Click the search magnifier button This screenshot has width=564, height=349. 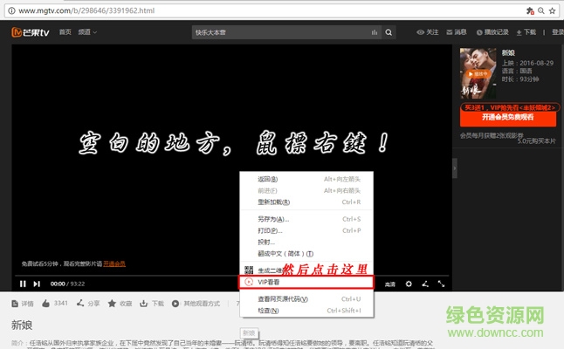click(389, 32)
